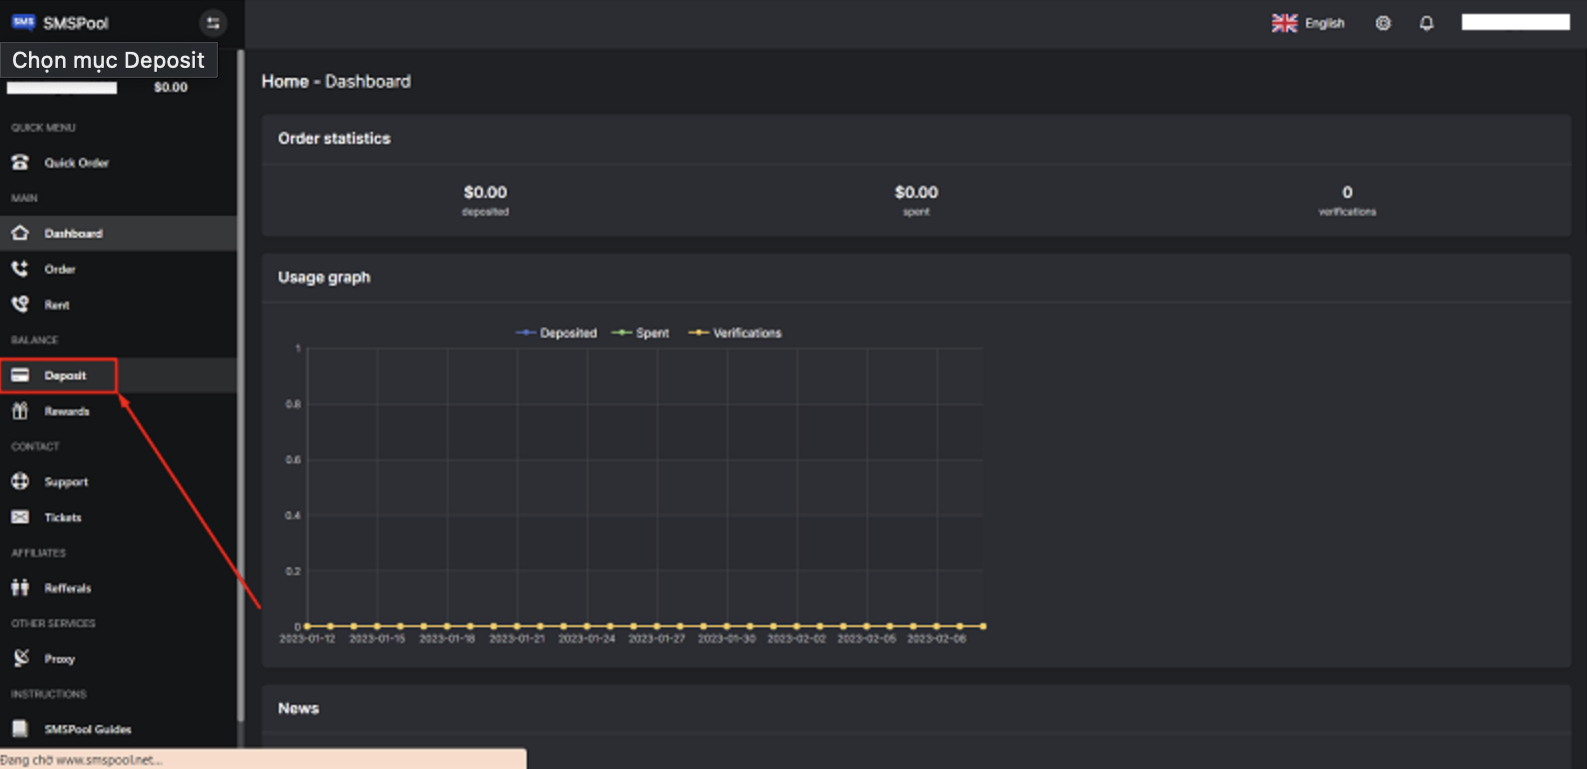The height and width of the screenshot is (769, 1587).
Task: Toggle Spent series in graph legend
Action: click(641, 333)
